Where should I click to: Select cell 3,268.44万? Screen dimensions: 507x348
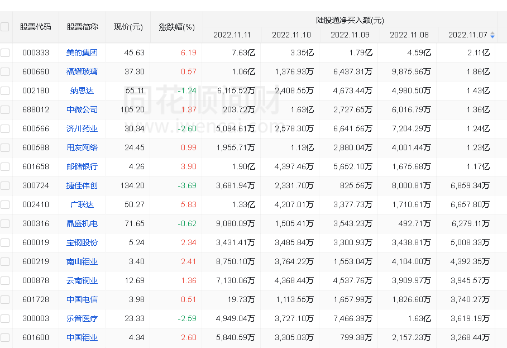(x=470, y=337)
